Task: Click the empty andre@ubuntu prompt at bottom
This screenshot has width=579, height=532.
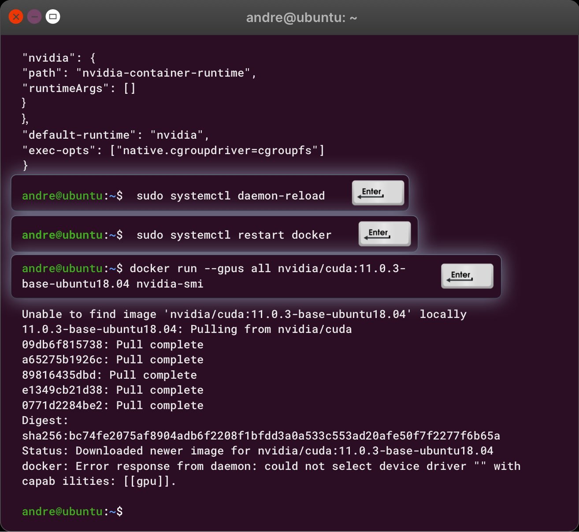Action: point(72,511)
